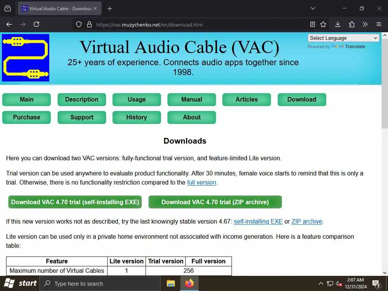Get version 4.67 self-installing EXE link

coord(258,221)
